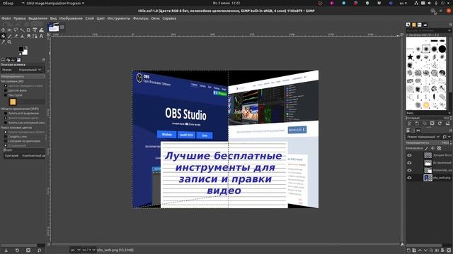Select the Free Select lasso tool
This screenshot has width=453, height=254.
click(x=16, y=30)
